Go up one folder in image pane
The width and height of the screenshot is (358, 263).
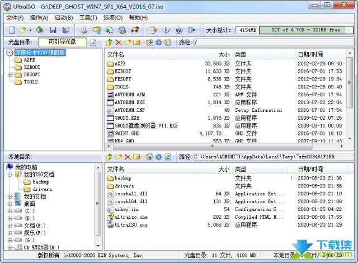[x=109, y=43]
